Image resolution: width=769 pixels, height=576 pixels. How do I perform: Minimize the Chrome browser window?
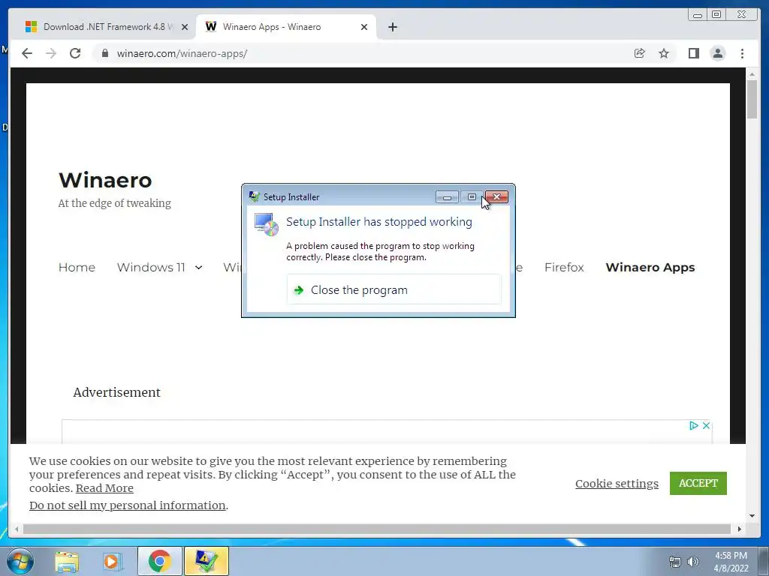pos(698,15)
